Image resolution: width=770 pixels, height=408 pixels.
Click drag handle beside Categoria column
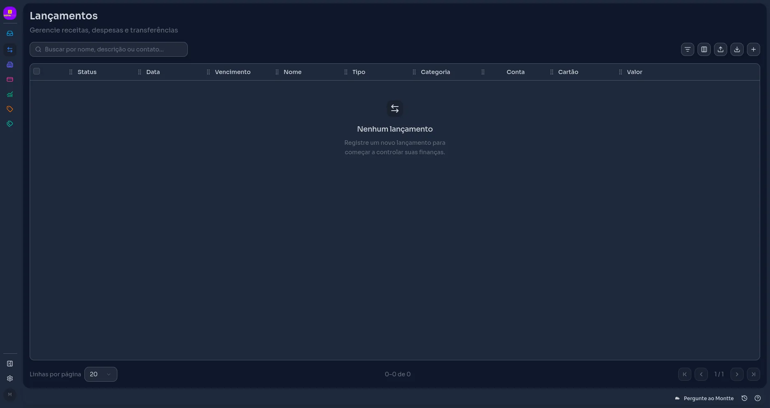pos(414,72)
